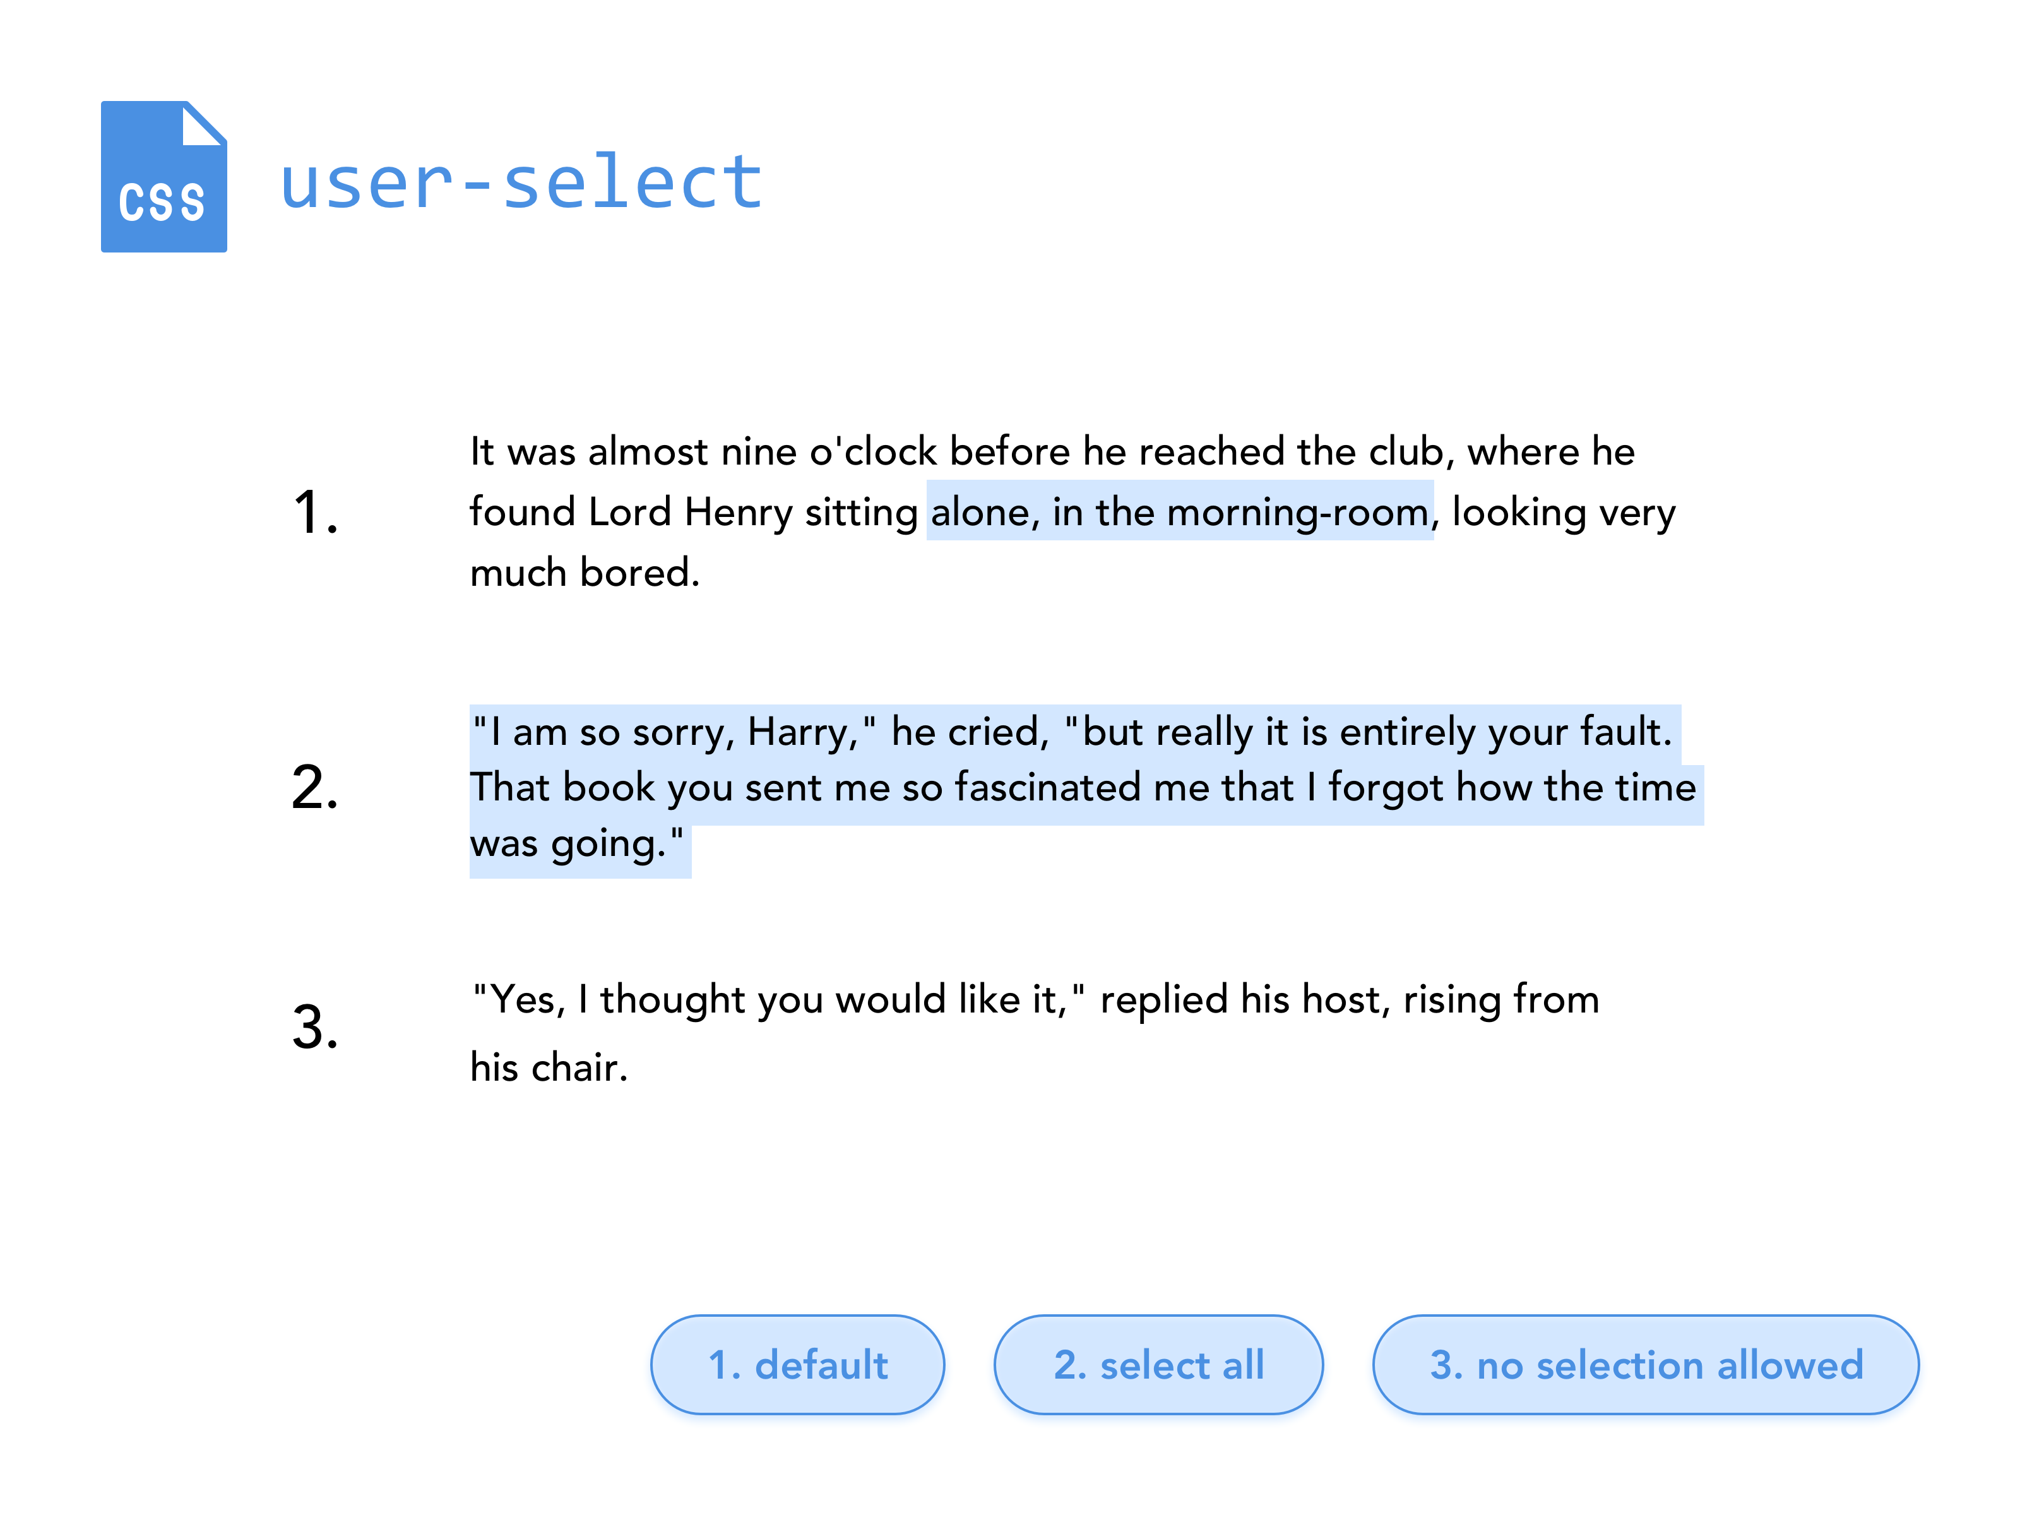Click the words "Lord Henry" in paragraph one

(689, 513)
